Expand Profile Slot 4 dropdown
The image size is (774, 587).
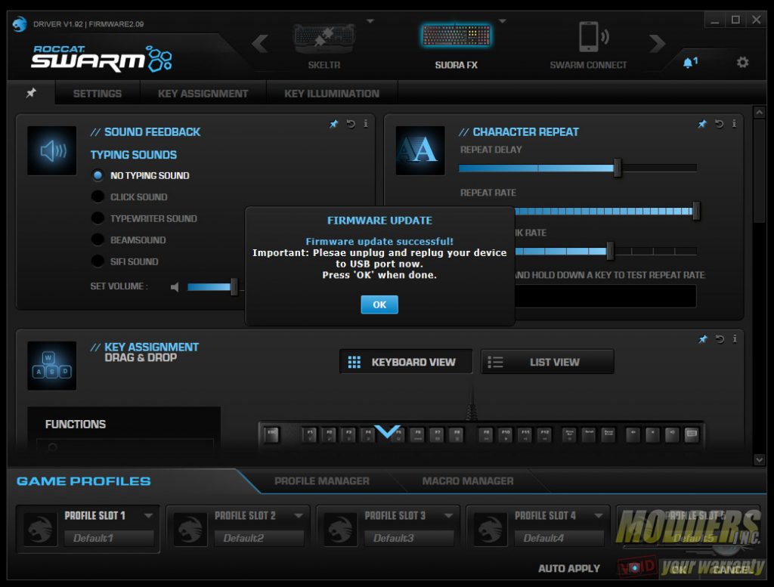click(x=599, y=515)
